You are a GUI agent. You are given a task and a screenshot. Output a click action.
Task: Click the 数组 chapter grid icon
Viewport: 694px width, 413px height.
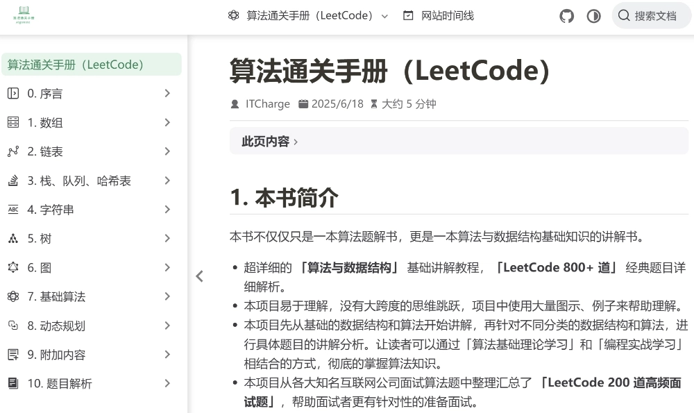(x=12, y=122)
